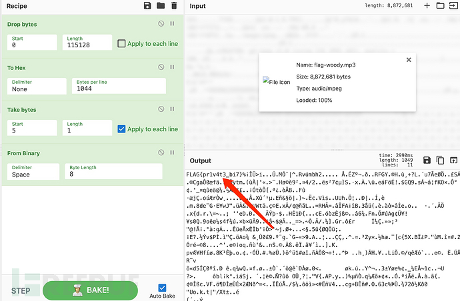Load a recipe using the folder icon
The width and height of the screenshot is (460, 301).
coord(161,6)
